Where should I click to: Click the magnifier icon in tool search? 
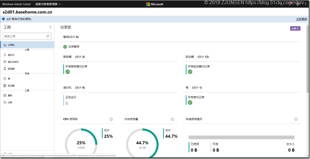[47, 36]
